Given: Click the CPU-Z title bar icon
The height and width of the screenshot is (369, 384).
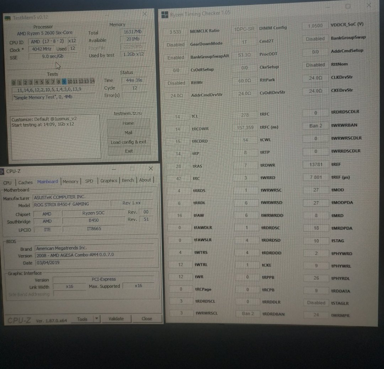Looking at the screenshot, I should (2, 171).
